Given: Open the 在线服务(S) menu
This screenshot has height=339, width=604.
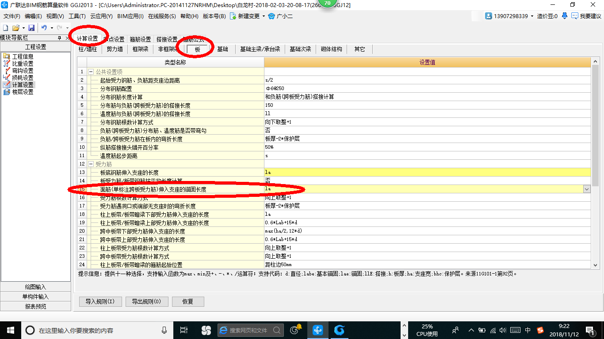Looking at the screenshot, I should click(x=162, y=16).
